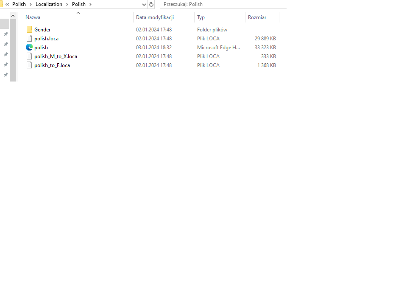Click the Plik LOCA type of polish_M_to_X.loca
This screenshot has width=404, height=301.
coord(208,56)
